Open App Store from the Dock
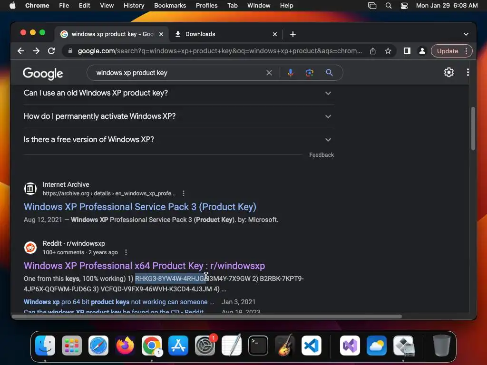This screenshot has width=487, height=365. tap(178, 346)
